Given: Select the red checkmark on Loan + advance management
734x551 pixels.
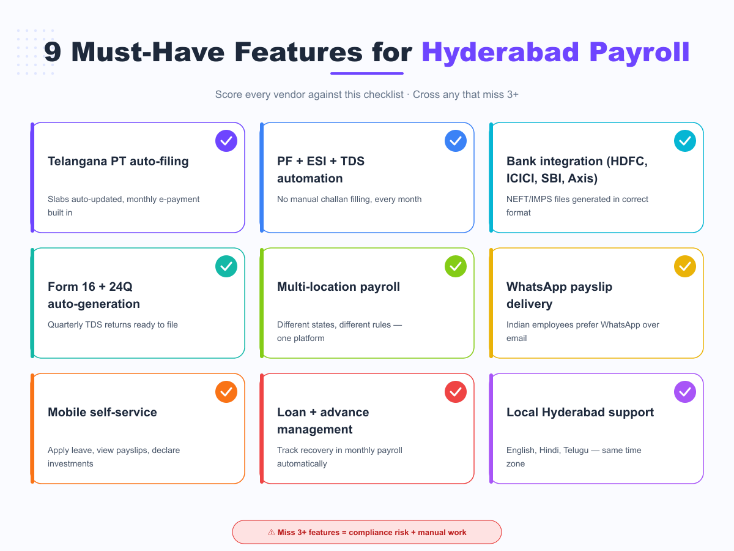Looking at the screenshot, I should (x=455, y=391).
